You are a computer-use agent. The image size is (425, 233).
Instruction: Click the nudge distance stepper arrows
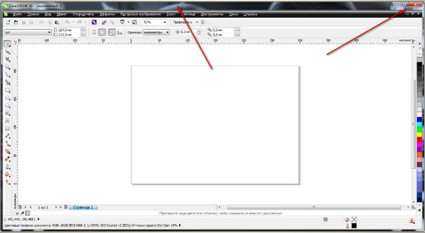(x=199, y=32)
